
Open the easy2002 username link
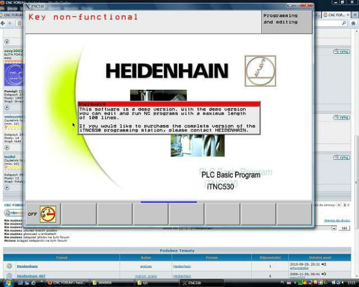pyautogui.click(x=13, y=50)
